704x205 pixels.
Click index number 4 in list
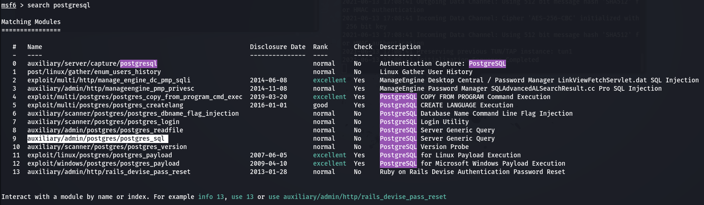point(14,97)
